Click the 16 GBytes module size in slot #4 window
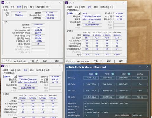This screenshot has width=152, height=118. pyautogui.click(x=55, y=76)
